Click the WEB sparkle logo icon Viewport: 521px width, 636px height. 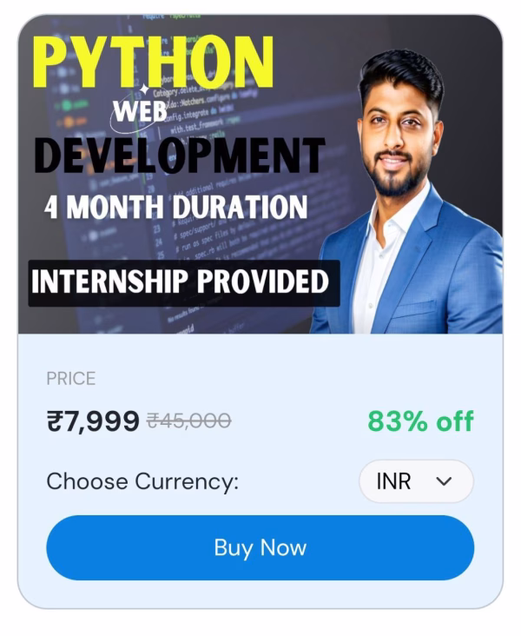tap(140, 110)
